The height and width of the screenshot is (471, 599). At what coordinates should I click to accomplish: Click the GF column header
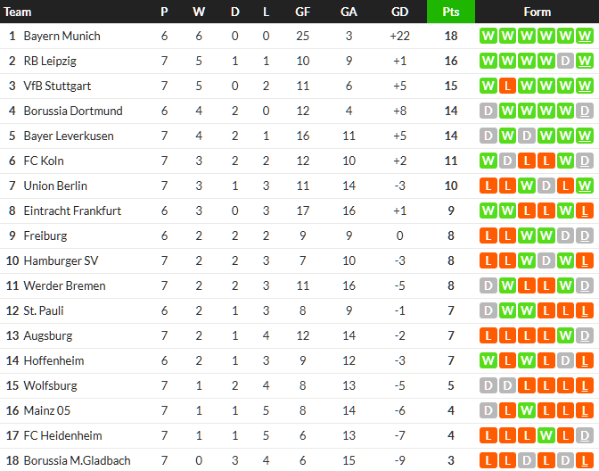point(303,12)
